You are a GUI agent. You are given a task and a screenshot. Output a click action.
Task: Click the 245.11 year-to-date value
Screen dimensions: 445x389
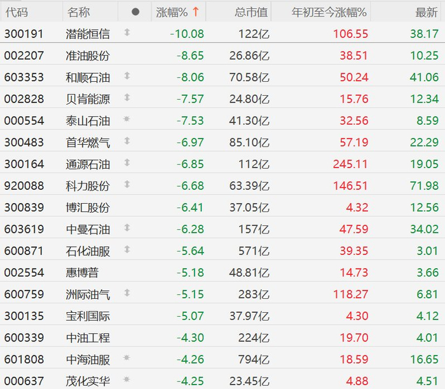[x=350, y=164]
